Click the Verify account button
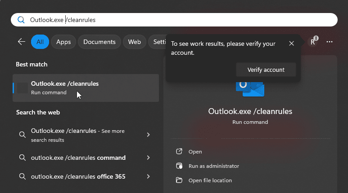 click(266, 70)
